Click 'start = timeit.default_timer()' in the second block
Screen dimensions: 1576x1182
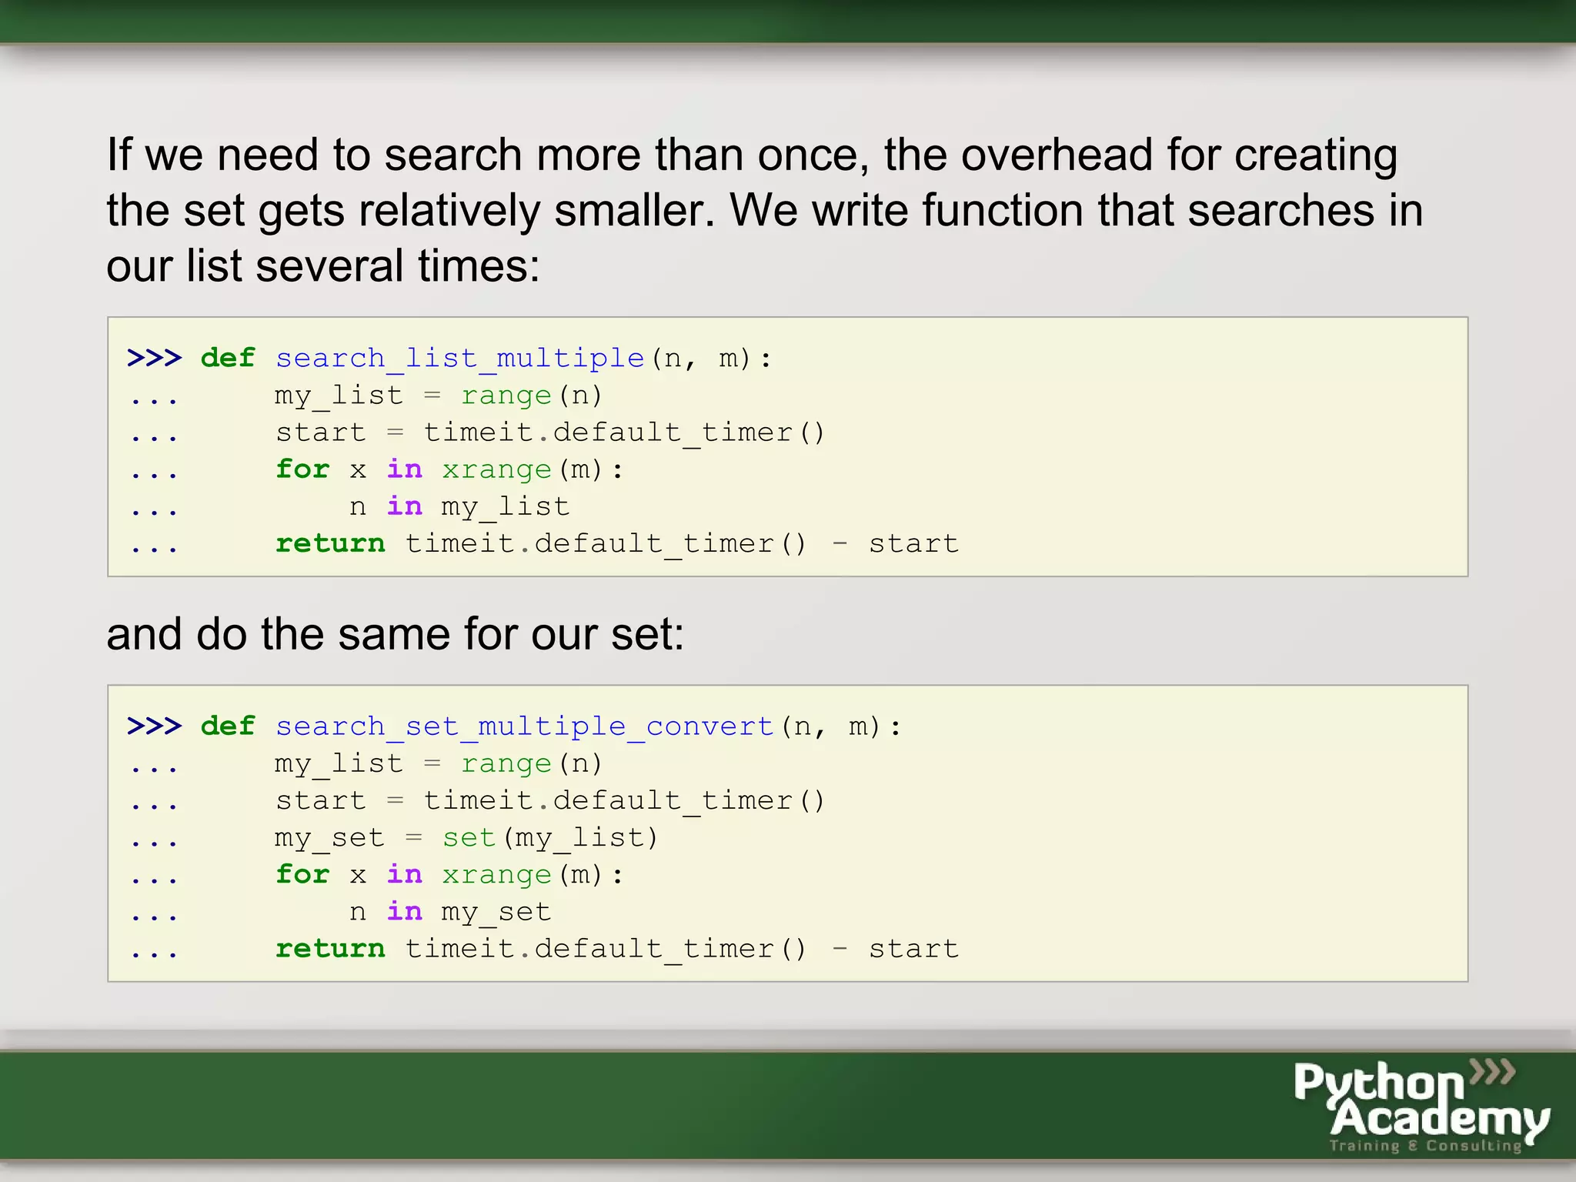coord(550,801)
